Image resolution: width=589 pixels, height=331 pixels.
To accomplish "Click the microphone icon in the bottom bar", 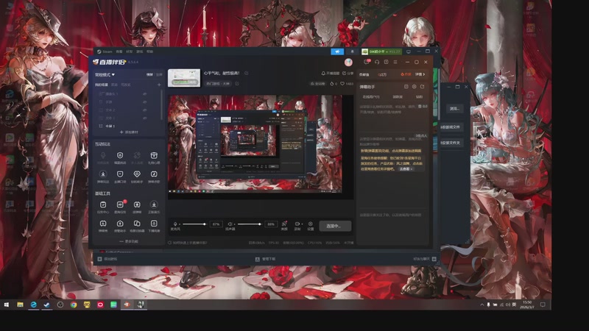I will [175, 224].
